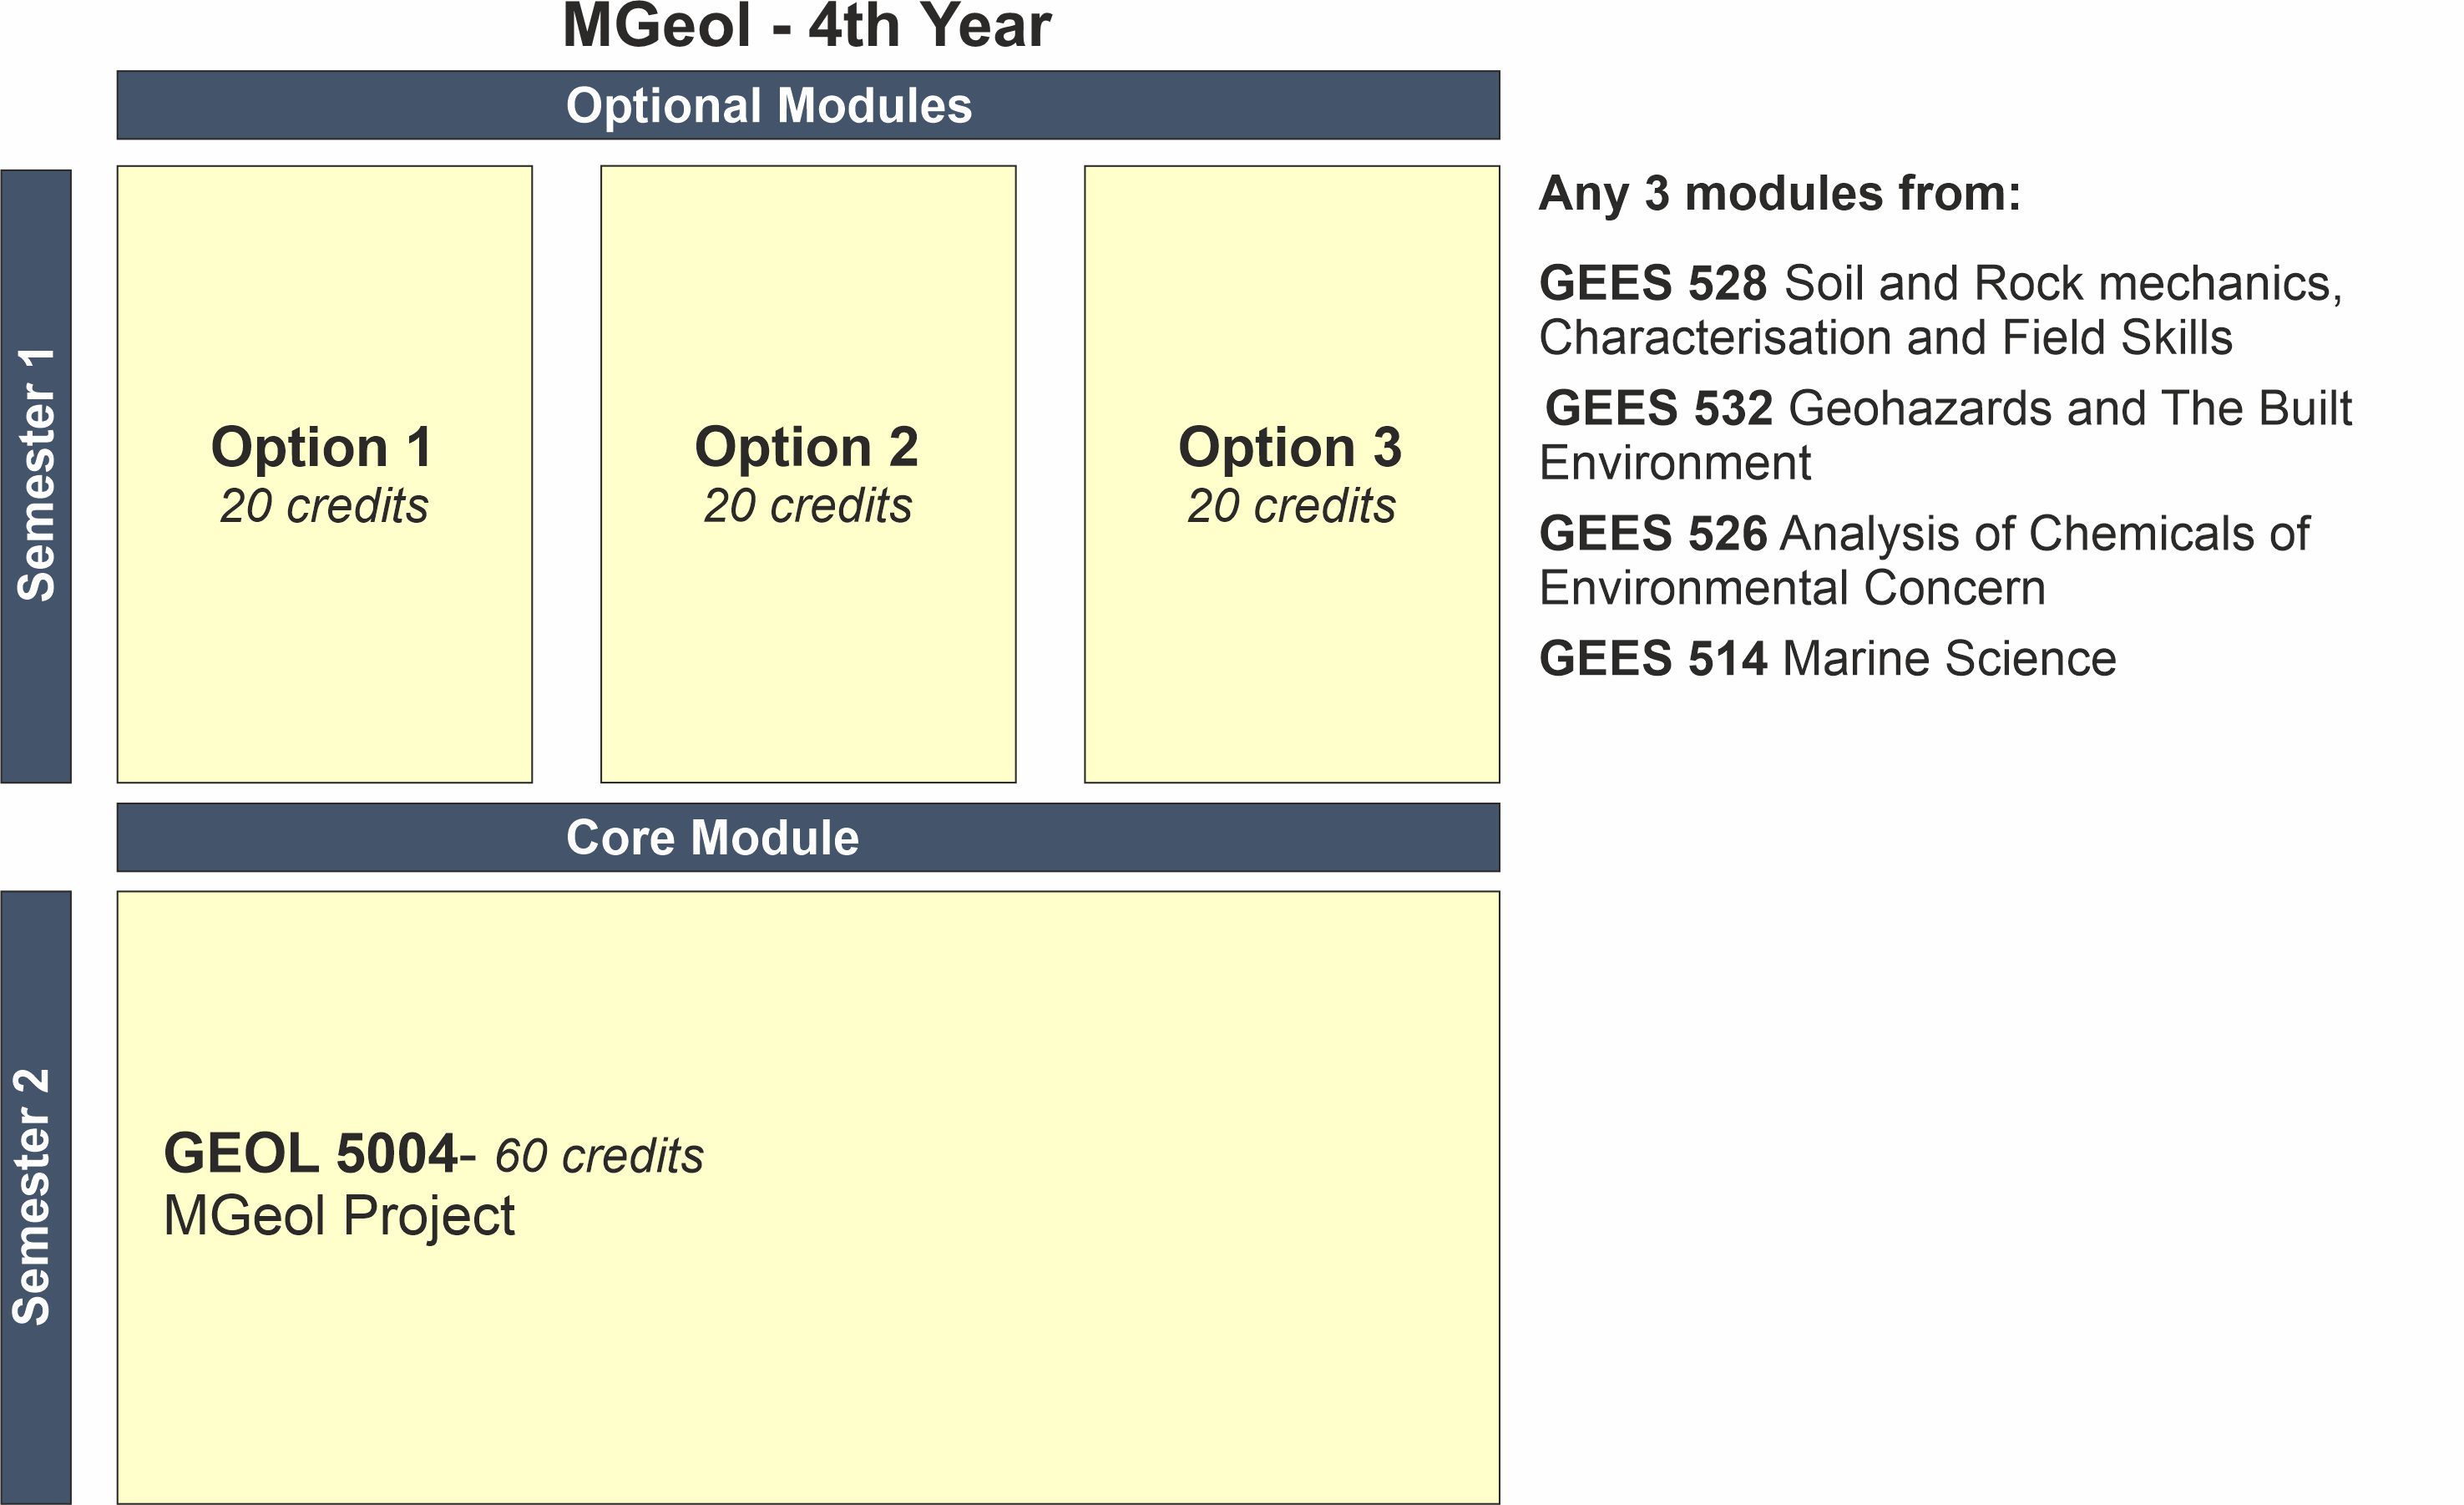Select the Core Module header bar

(808, 837)
